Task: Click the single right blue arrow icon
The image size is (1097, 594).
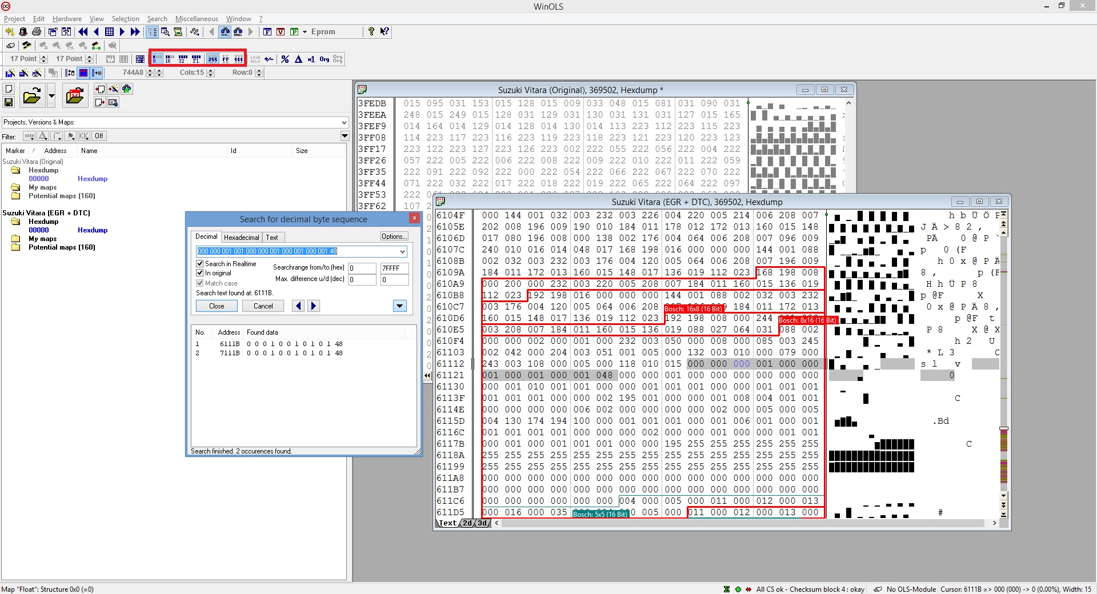Action: point(122,32)
